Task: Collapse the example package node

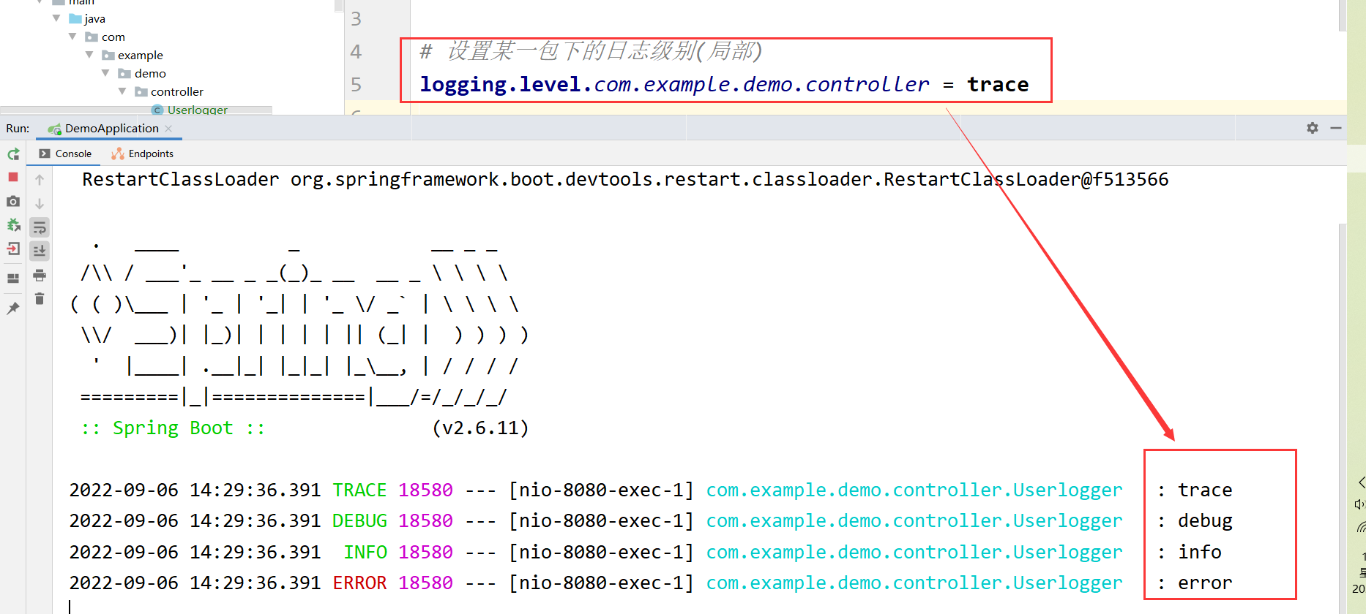Action: [x=89, y=55]
